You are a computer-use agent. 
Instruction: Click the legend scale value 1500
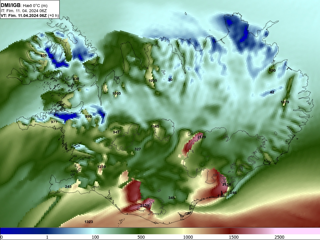[234, 237]
